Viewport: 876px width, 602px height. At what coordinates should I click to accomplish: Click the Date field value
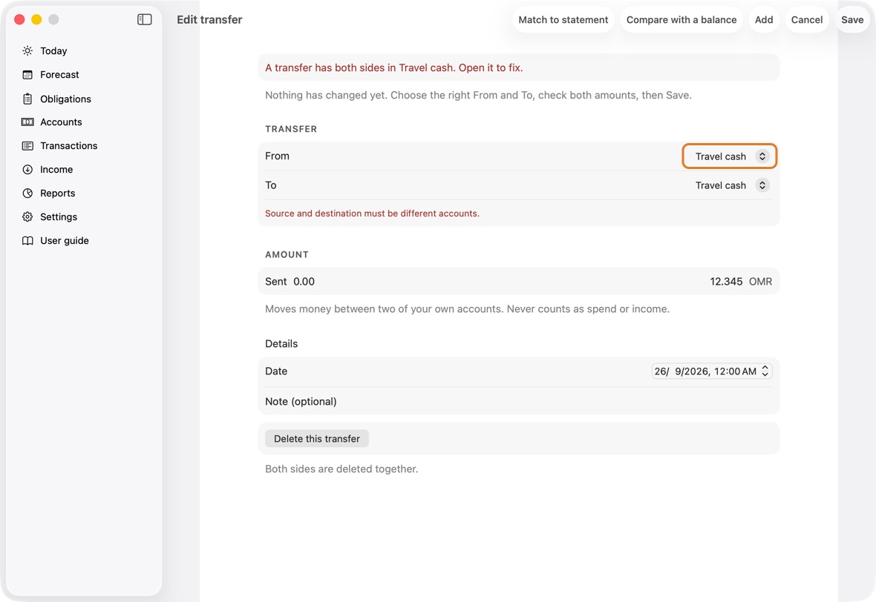(705, 371)
